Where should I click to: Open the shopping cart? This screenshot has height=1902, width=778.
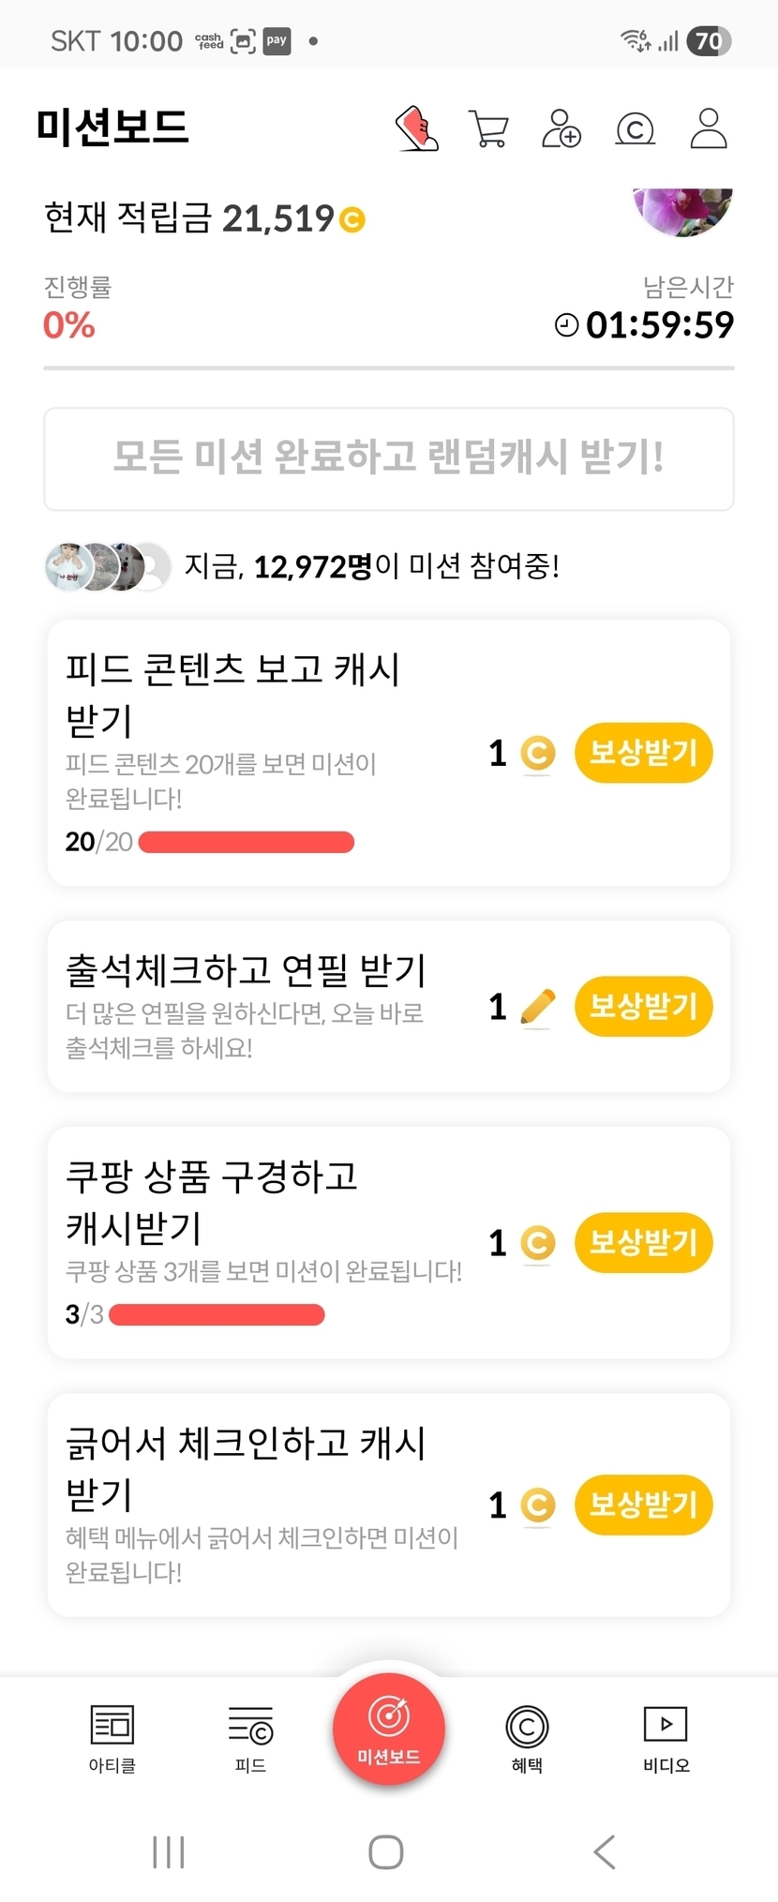pos(488,129)
